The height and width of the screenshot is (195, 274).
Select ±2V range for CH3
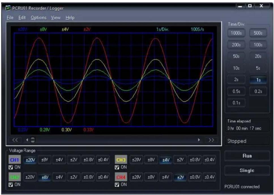(x=180, y=160)
